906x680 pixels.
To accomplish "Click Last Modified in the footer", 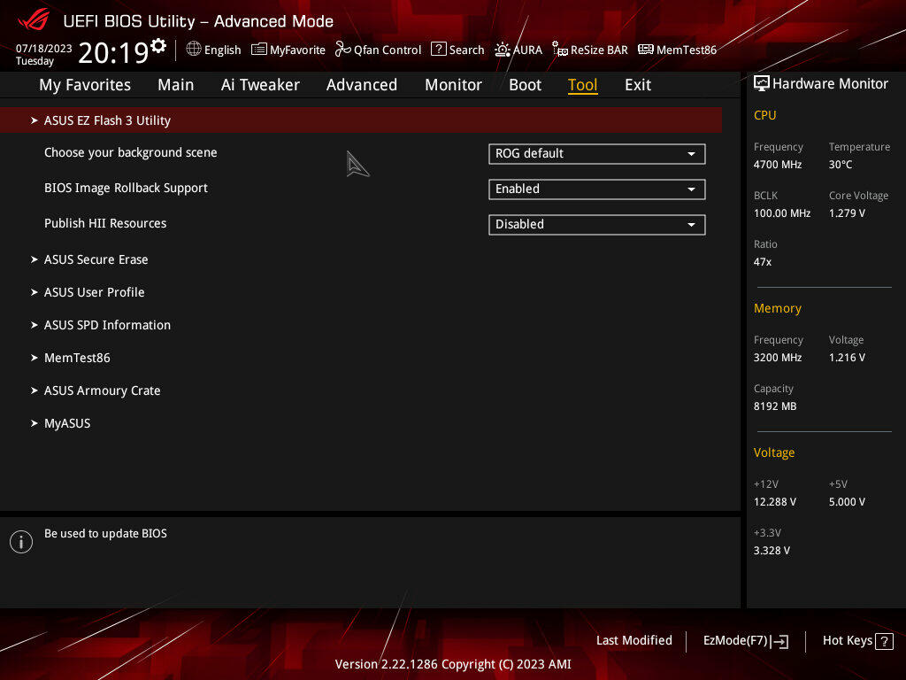I will tap(633, 641).
